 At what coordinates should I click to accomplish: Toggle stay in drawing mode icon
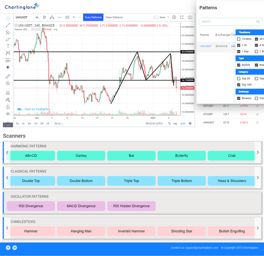8,100
